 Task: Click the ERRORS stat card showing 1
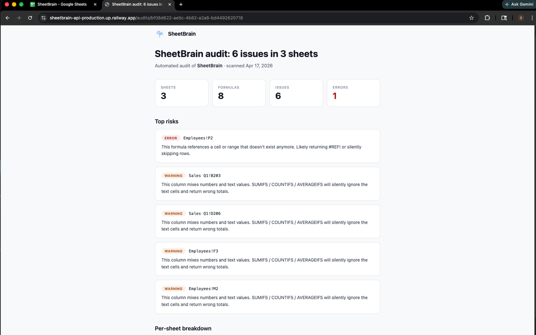pos(353,93)
